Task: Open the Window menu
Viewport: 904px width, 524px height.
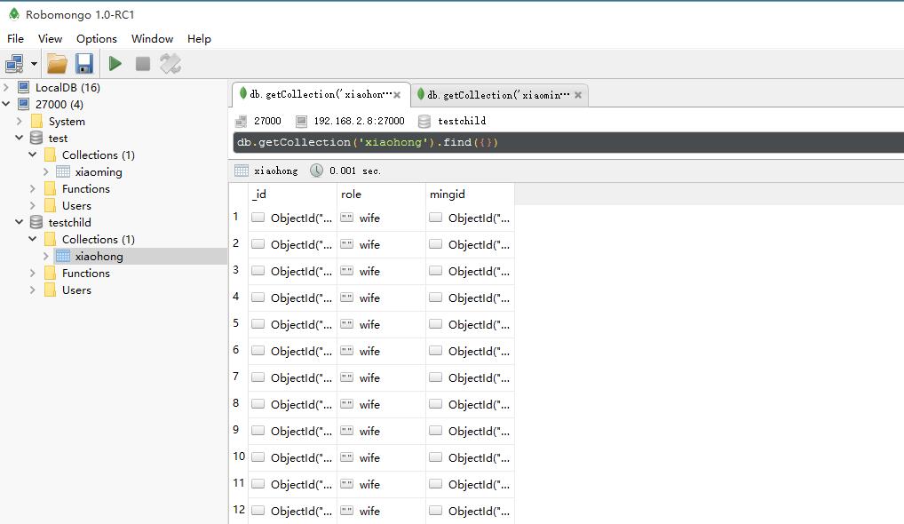Action: coord(152,38)
